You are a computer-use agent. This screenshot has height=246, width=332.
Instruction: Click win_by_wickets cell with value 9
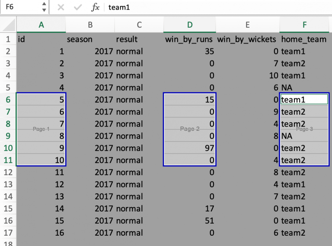click(x=248, y=112)
